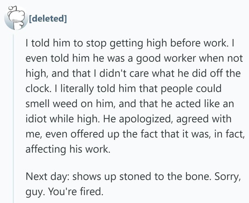Open the [deleted] username link
The image size is (249, 203).
48,18
